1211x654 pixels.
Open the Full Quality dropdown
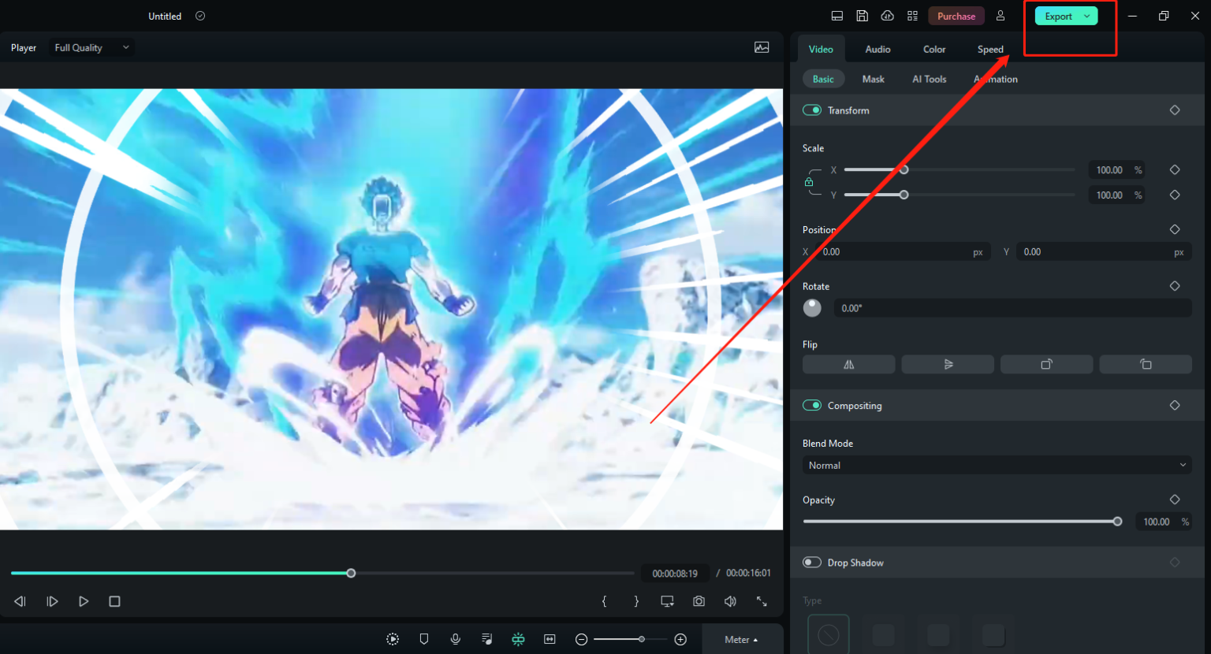(x=91, y=47)
